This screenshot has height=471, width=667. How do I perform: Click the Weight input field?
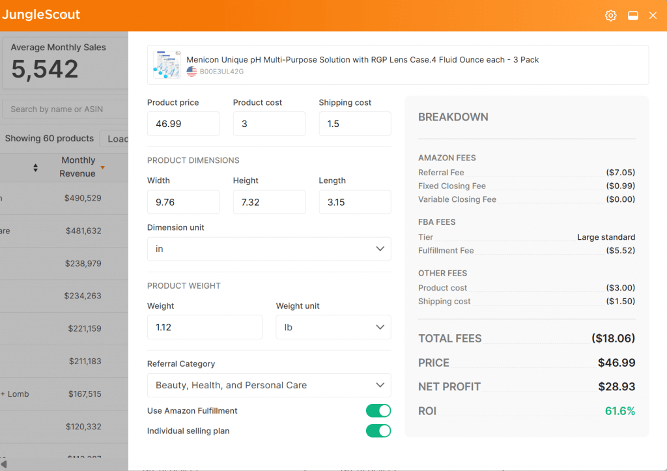click(205, 327)
